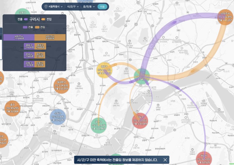Select the 남양주시 orange circle marker
The image size is (234, 165).
point(225,17)
